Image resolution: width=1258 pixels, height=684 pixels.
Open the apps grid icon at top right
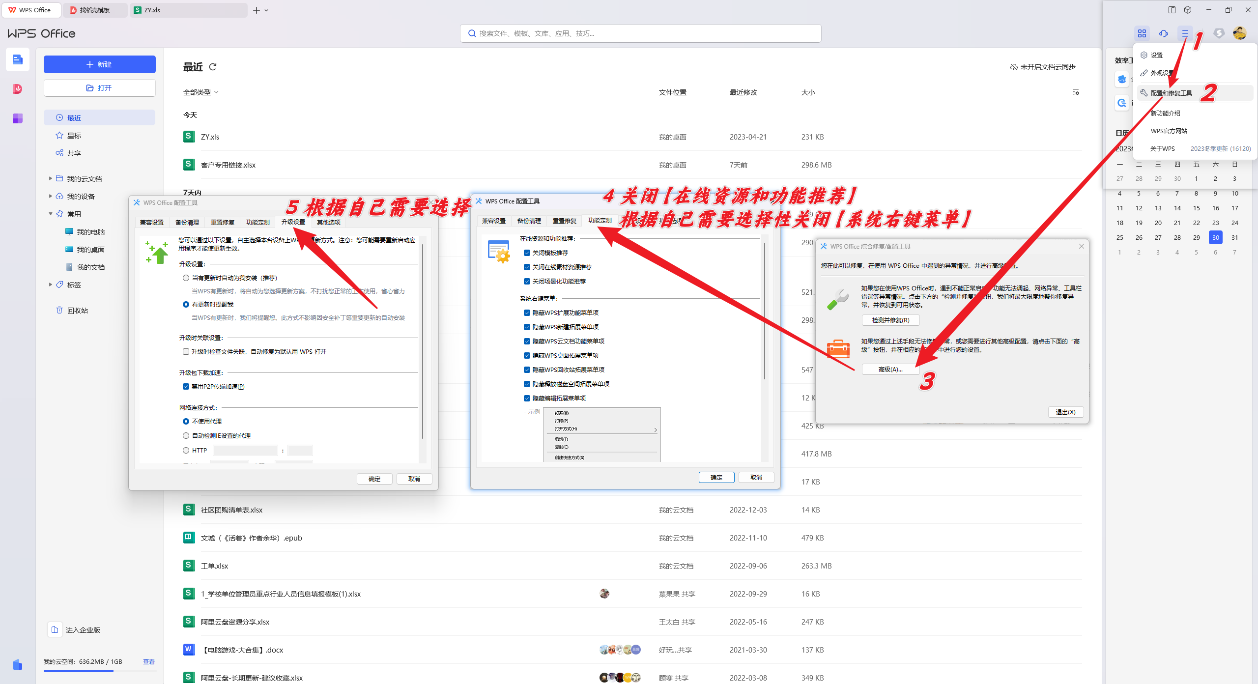[1142, 33]
